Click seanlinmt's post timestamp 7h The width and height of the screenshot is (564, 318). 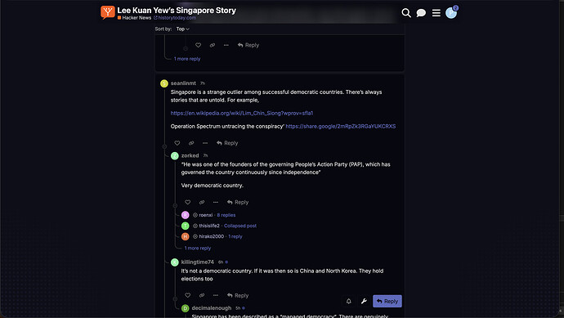203,83
